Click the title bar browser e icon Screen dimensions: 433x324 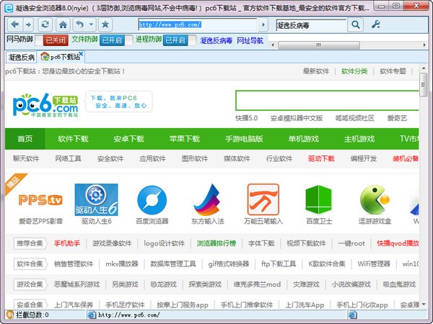click(x=9, y=8)
